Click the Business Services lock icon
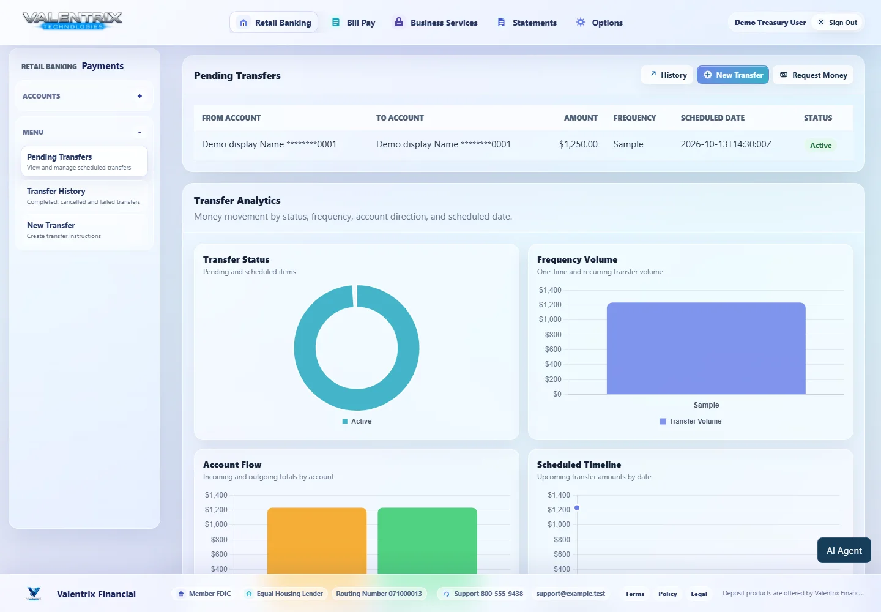Screen dimensions: 881x612 click(x=399, y=22)
